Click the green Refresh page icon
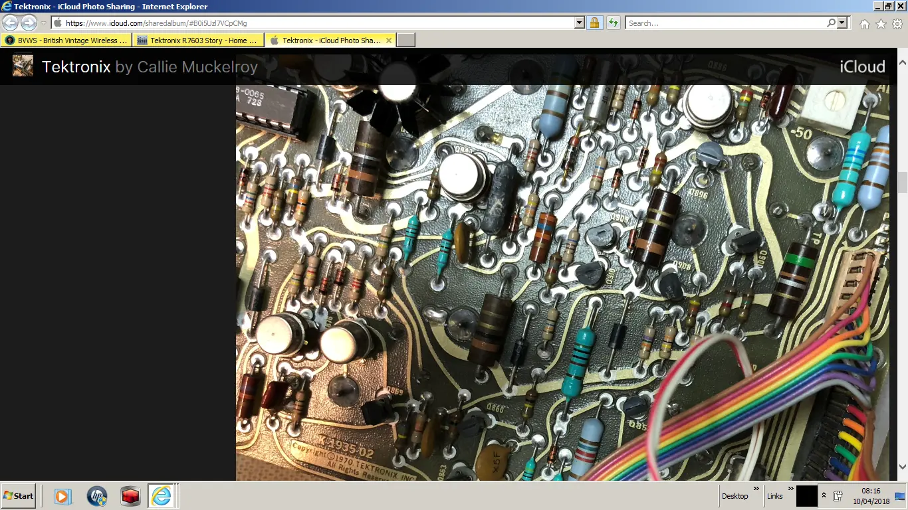The height and width of the screenshot is (510, 908). 613,23
